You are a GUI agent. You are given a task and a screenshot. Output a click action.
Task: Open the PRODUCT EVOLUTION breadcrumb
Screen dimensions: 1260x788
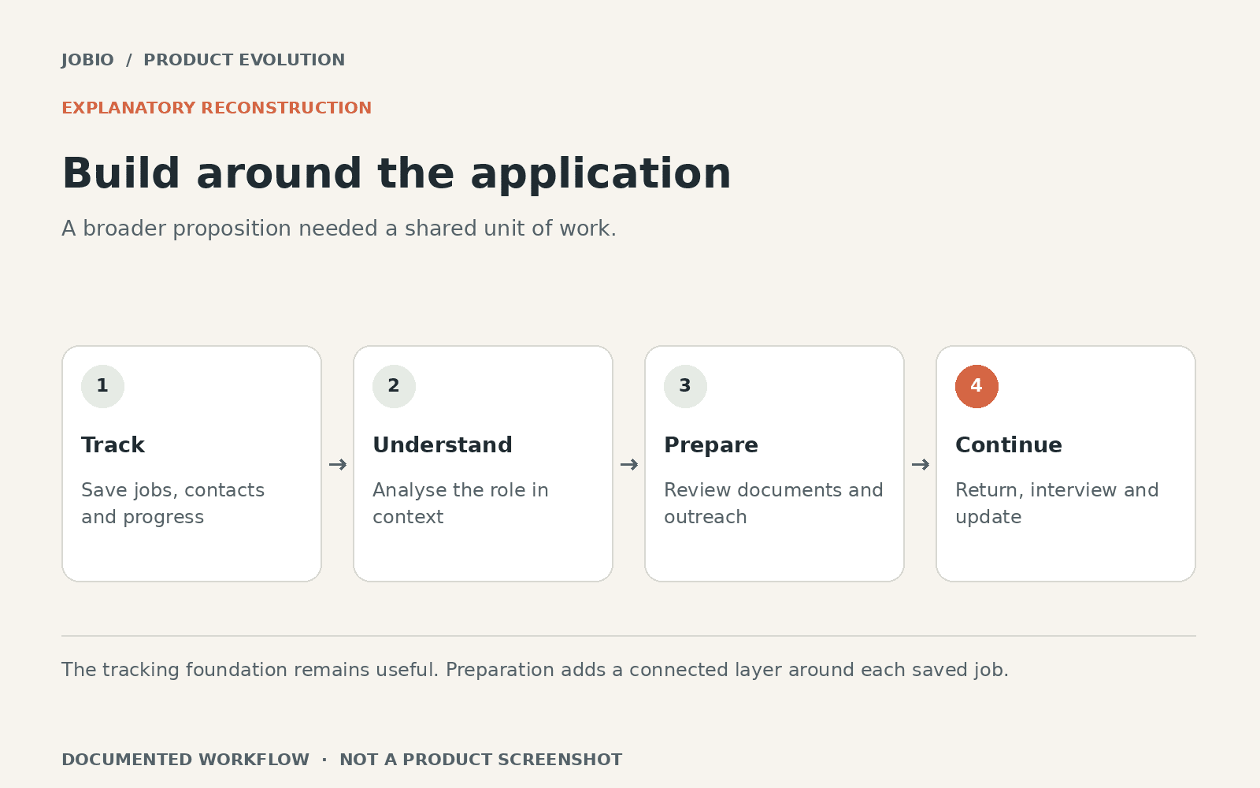[x=244, y=60]
